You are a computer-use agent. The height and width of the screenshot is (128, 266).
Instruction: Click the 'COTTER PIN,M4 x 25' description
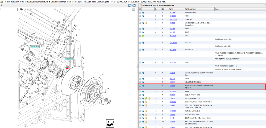(192, 98)
